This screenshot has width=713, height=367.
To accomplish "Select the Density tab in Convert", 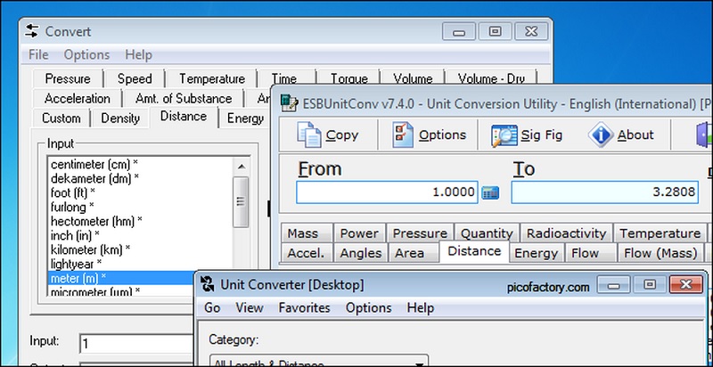I will [x=120, y=118].
